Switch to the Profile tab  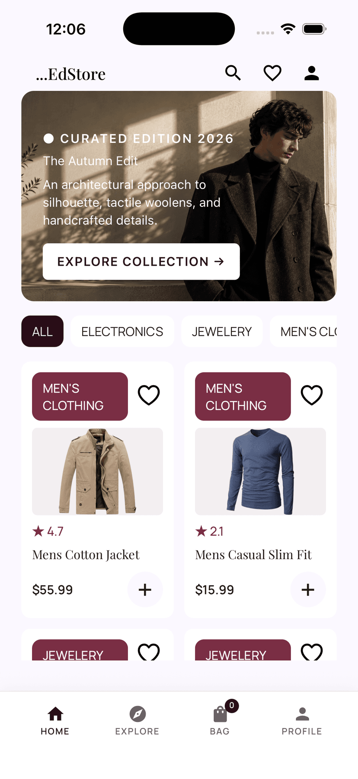[302, 721]
